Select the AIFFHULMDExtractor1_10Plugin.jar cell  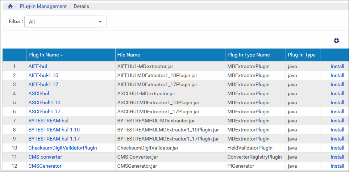click(170, 75)
